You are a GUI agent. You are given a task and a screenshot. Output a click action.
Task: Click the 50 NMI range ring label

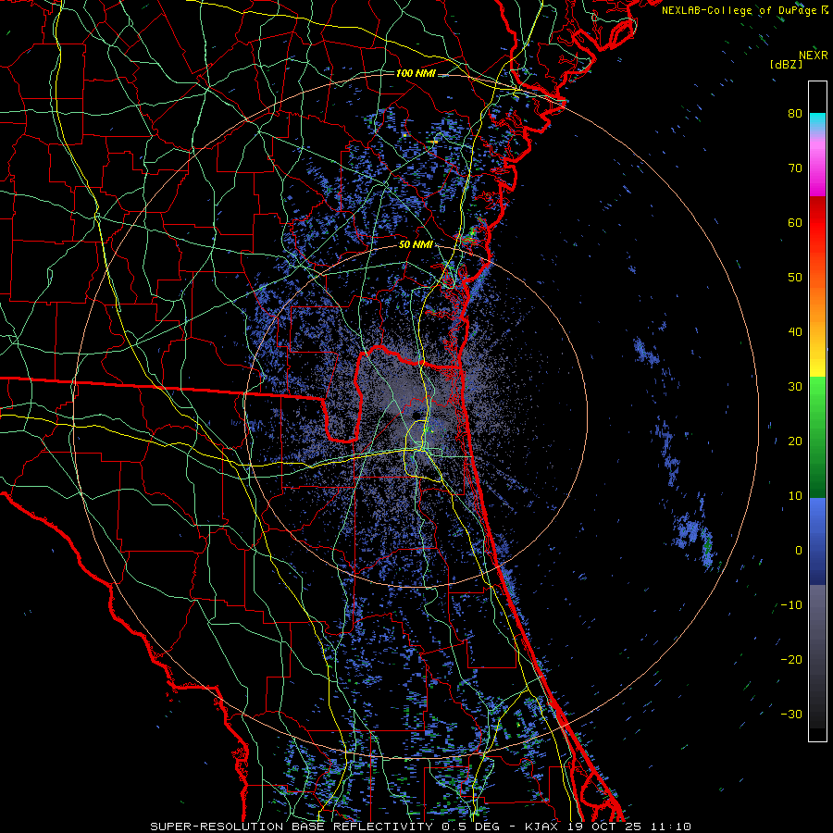click(416, 244)
